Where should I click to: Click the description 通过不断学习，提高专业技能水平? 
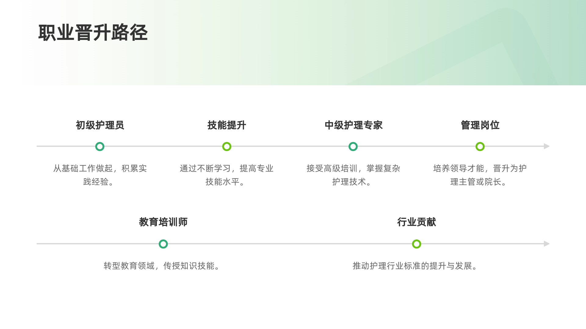click(x=227, y=175)
